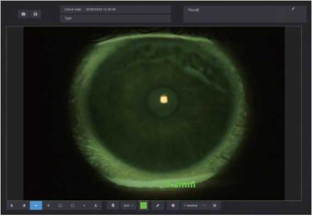Open the green color swatch
This screenshot has height=216, width=312.
(144, 206)
